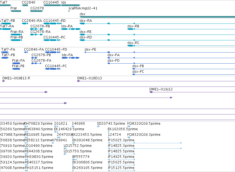
Task: Select transcript dsx-RB label
Action: (x=133, y=26)
